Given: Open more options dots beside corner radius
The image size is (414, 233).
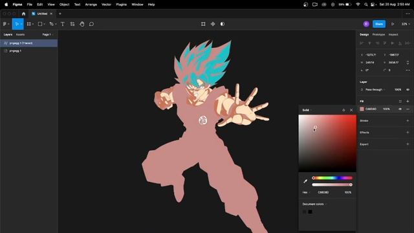Looking at the screenshot, I should click(x=408, y=71).
